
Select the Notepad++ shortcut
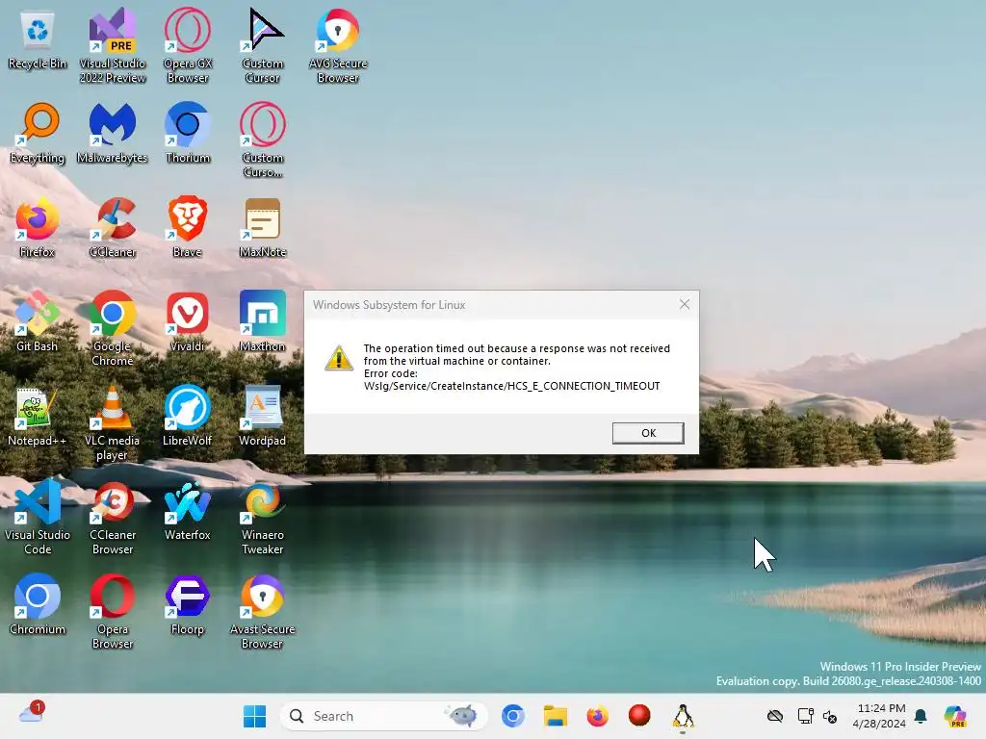(38, 416)
